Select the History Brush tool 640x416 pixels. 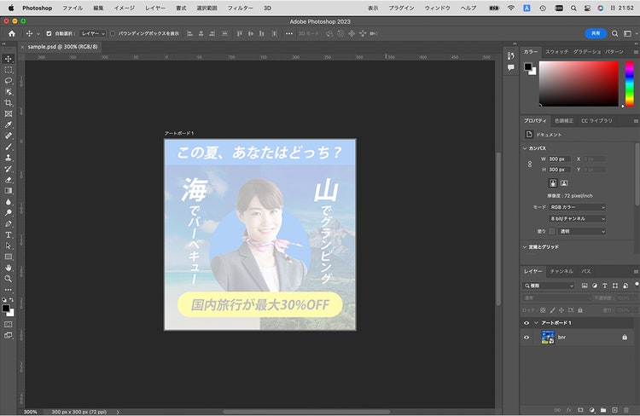pos(9,169)
